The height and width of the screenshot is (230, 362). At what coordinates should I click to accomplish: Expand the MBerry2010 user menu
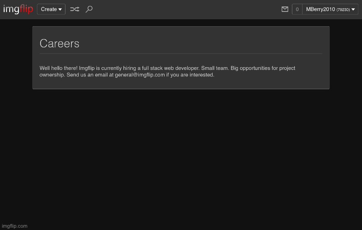coord(330,9)
